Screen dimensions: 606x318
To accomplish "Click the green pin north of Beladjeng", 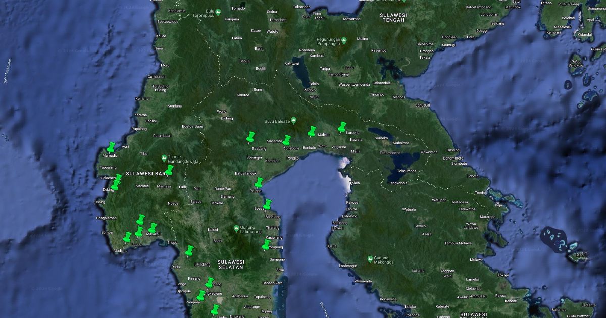I will (190, 251).
